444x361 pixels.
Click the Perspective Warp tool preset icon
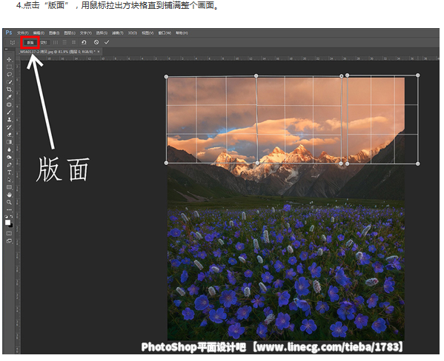[12, 42]
